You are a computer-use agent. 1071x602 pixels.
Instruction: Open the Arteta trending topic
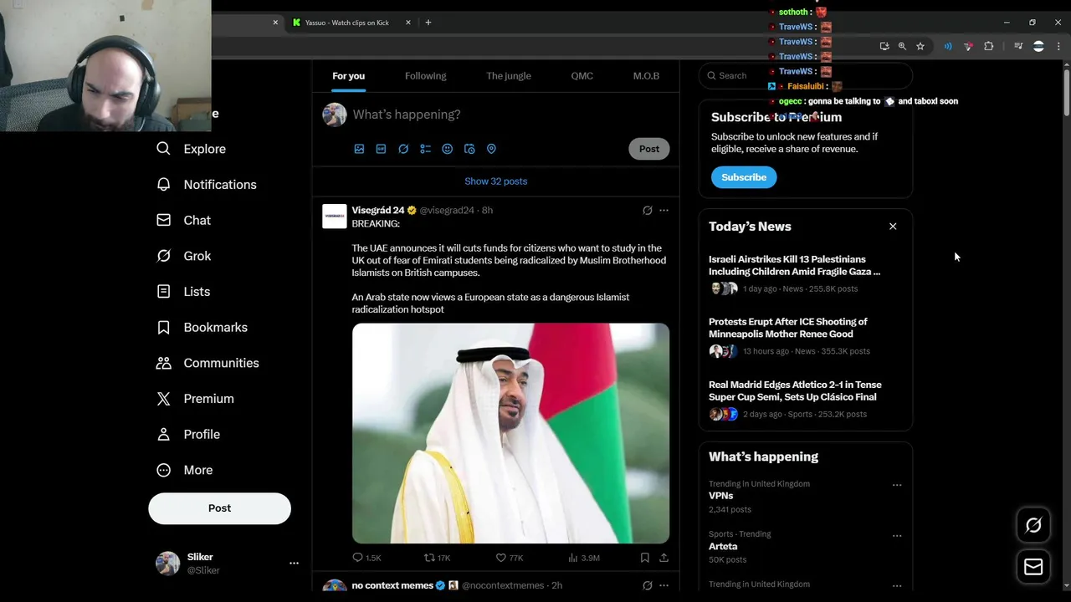[x=723, y=546]
